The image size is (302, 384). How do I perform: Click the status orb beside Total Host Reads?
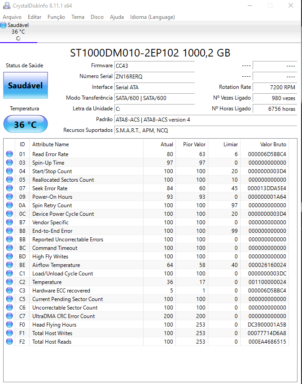pos(9,341)
